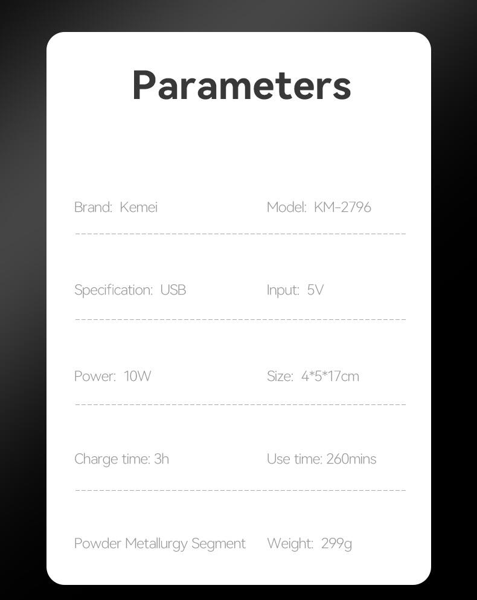Select the 260mins use time value
The width and height of the screenshot is (477, 600).
351,459
